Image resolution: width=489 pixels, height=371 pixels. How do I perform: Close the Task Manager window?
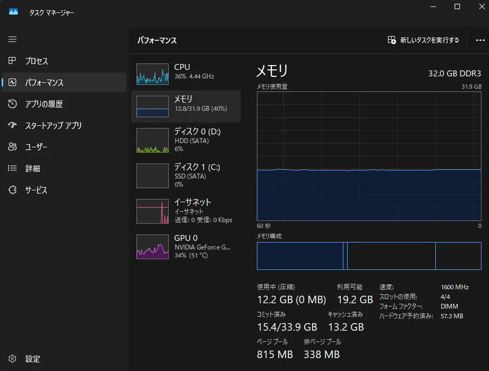481,6
